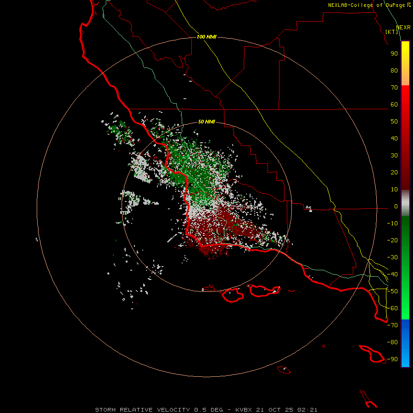Click the 30 value on velocity scale

[394, 156]
